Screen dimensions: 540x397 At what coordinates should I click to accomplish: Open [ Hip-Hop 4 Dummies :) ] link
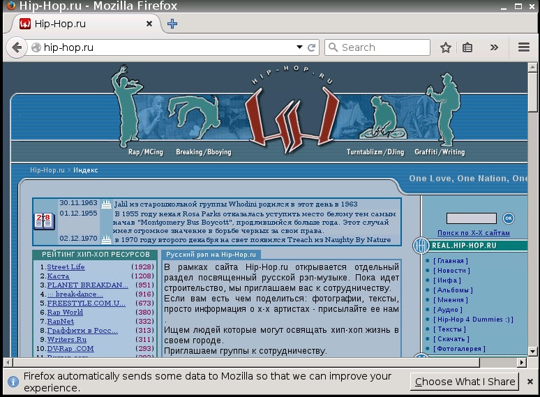(x=473, y=319)
